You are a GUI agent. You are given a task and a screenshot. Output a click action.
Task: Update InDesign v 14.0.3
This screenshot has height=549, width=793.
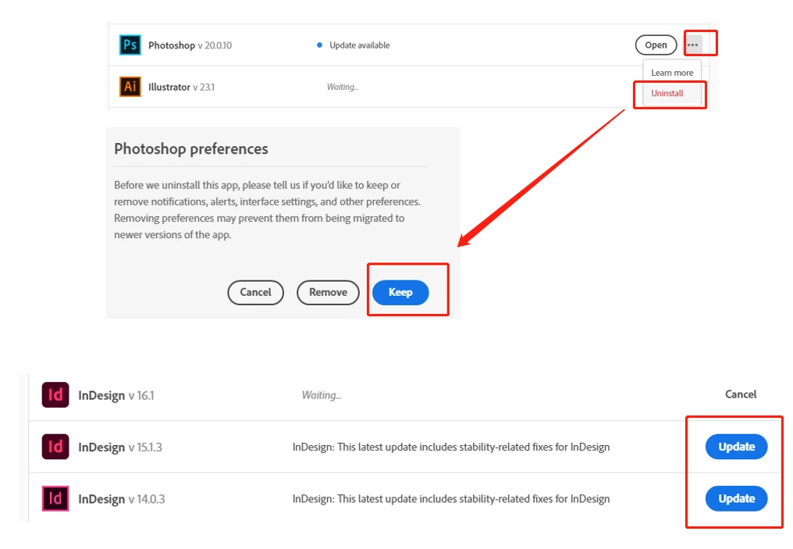736,498
